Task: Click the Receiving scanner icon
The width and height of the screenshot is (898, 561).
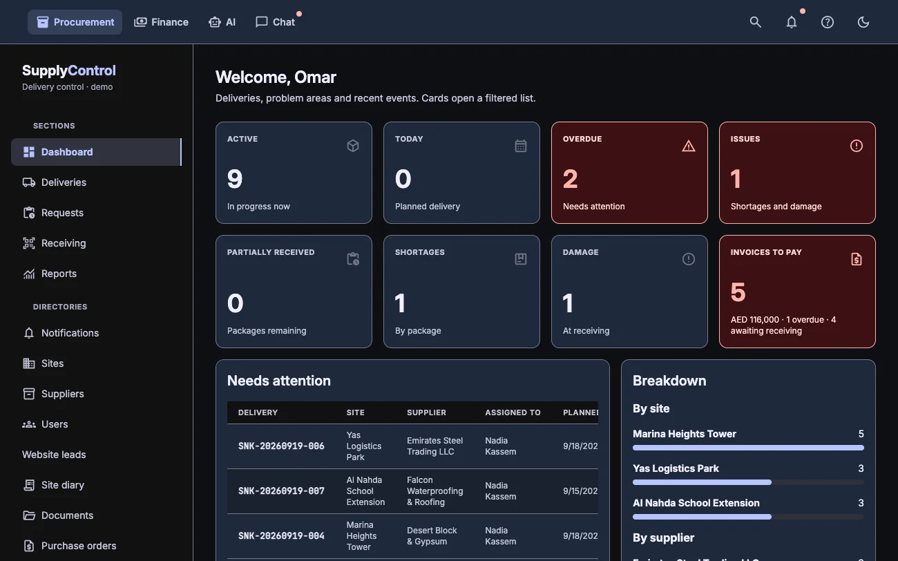Action: 29,243
